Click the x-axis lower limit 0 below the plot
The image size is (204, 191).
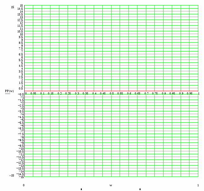(24, 185)
